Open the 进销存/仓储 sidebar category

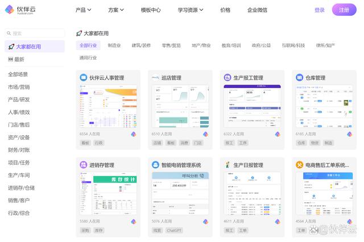[22, 188]
